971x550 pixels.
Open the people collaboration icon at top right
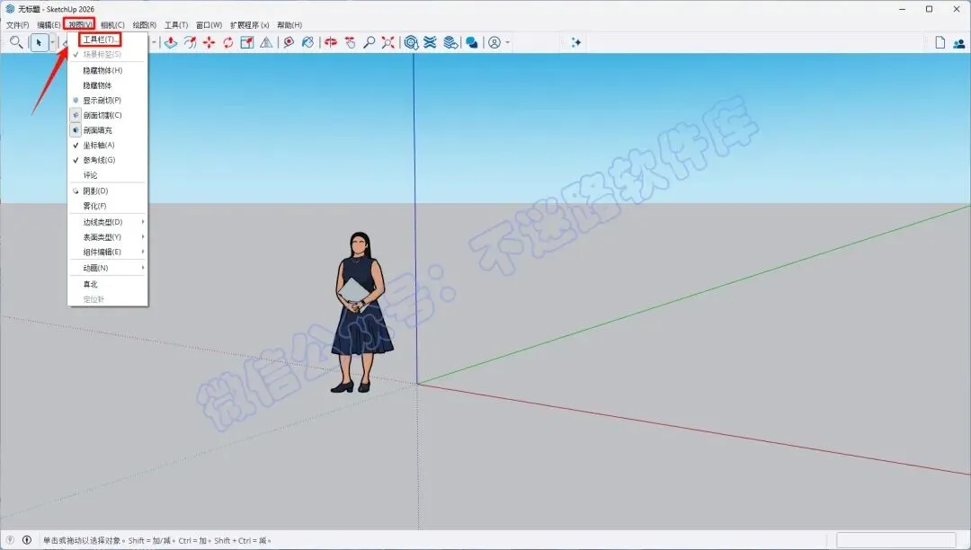[959, 43]
